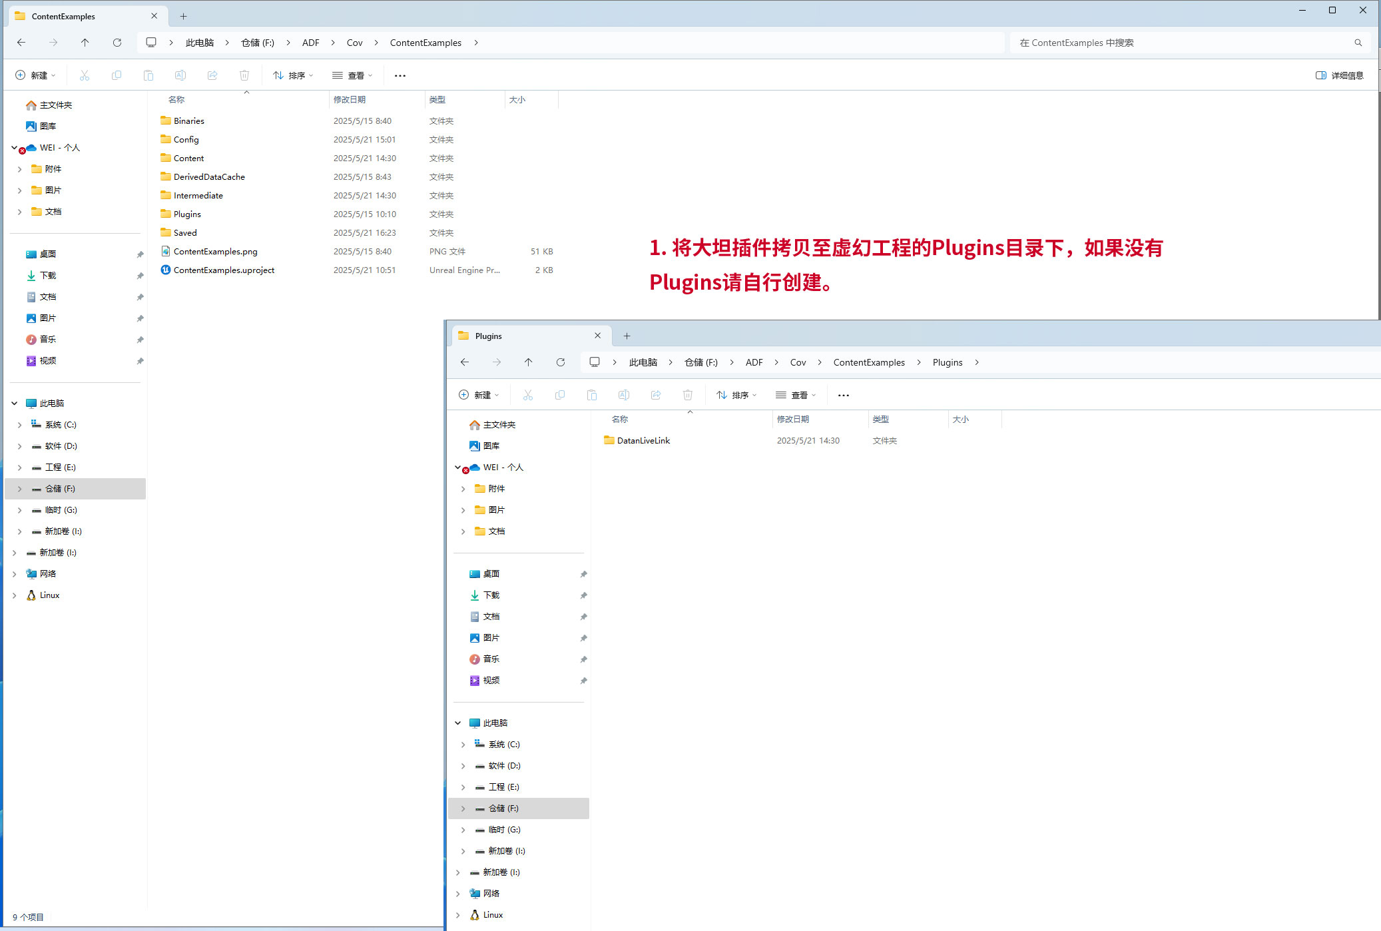This screenshot has height=931, width=1381.
Task: Open the 排序 sort dropdown in top toolbar
Action: click(293, 75)
